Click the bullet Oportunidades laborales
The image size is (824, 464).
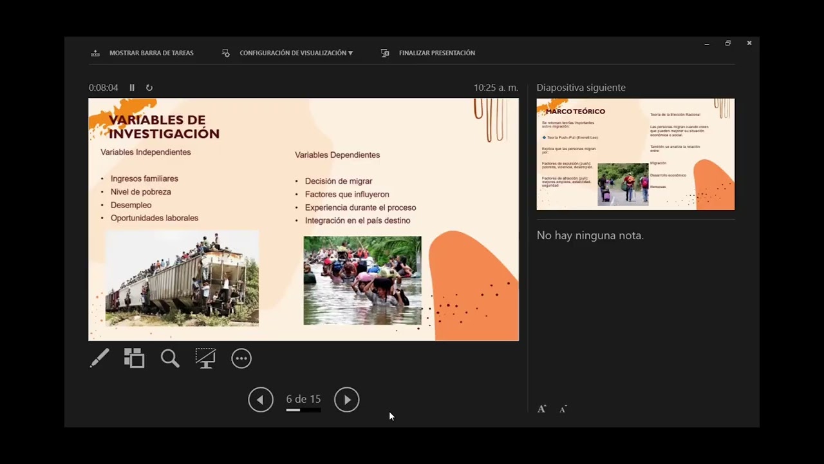tap(154, 218)
